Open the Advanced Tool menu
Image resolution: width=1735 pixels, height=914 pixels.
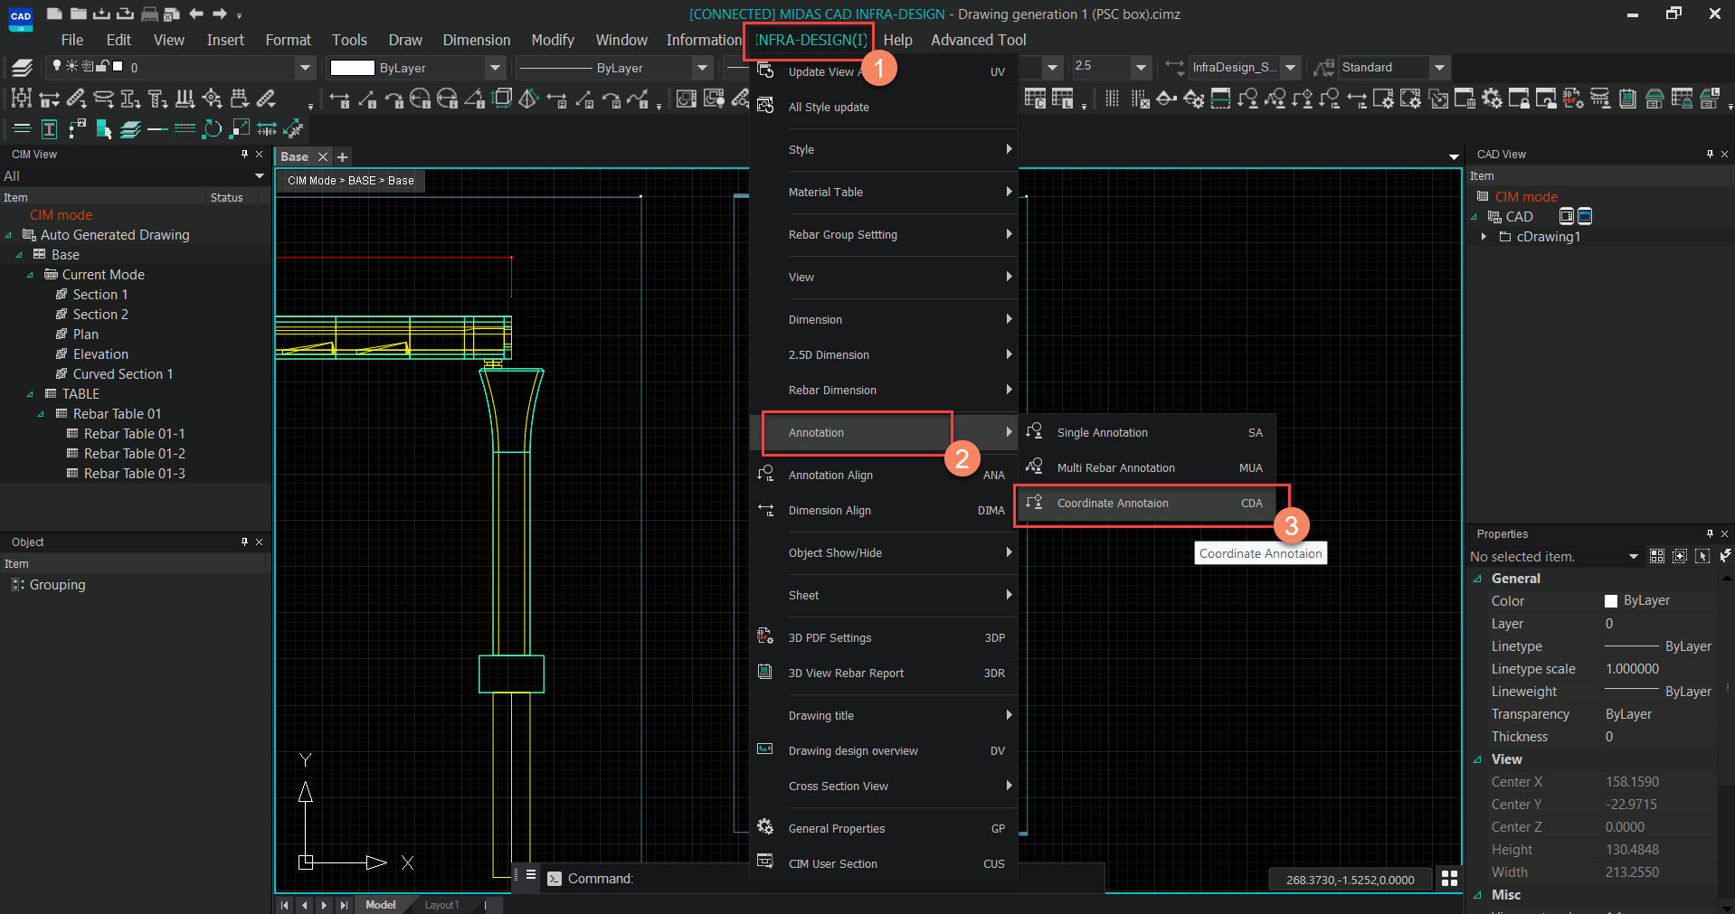click(978, 40)
